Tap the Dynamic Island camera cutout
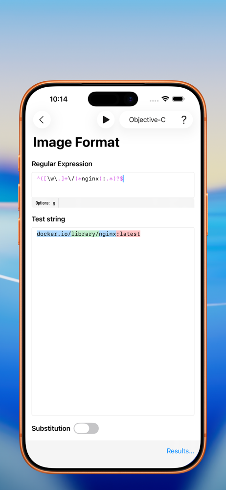This screenshot has width=226, height=490. (x=113, y=99)
